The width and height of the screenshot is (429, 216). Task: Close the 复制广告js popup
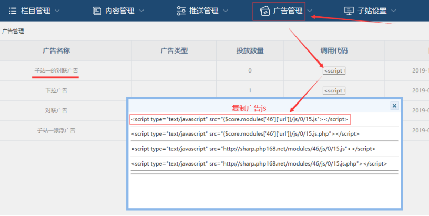tap(394, 106)
